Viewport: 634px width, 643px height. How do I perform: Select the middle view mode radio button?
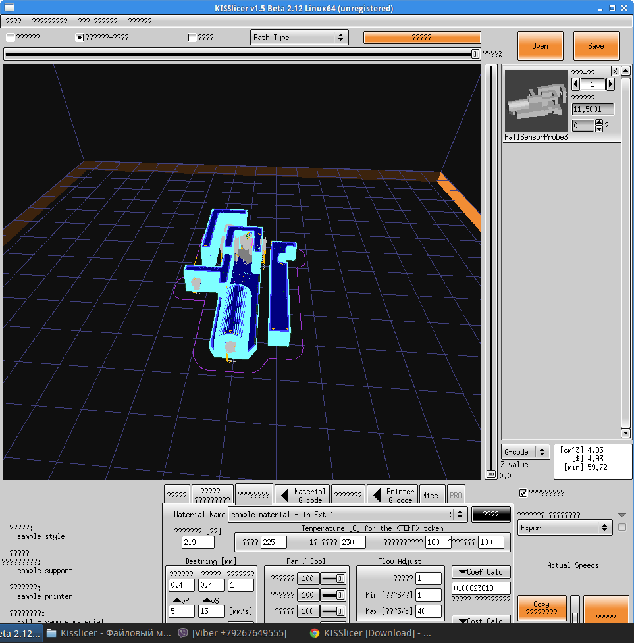point(80,38)
